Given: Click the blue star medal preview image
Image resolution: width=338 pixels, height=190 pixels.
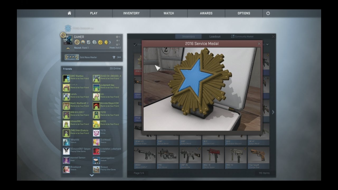Looking at the screenshot, I should 202,89.
